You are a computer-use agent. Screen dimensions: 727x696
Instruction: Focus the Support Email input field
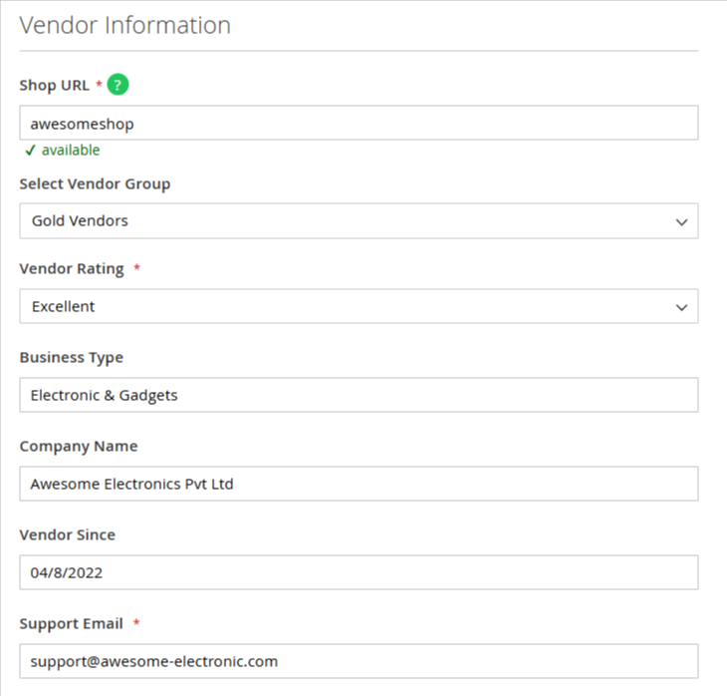tap(359, 661)
